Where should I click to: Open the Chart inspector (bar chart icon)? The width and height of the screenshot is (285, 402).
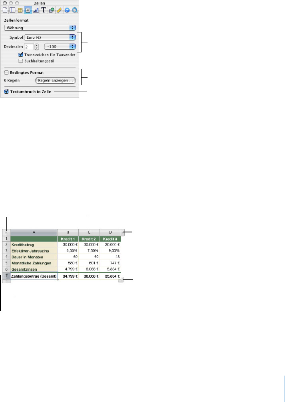(x=36, y=10)
